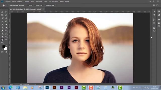Open the Paths panel icon
The height and width of the screenshot is (90, 161).
coord(159,26)
